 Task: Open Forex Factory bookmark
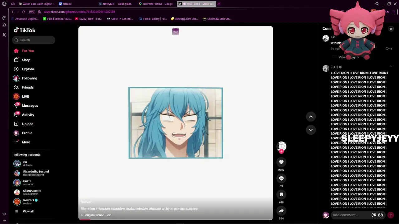click(153, 19)
